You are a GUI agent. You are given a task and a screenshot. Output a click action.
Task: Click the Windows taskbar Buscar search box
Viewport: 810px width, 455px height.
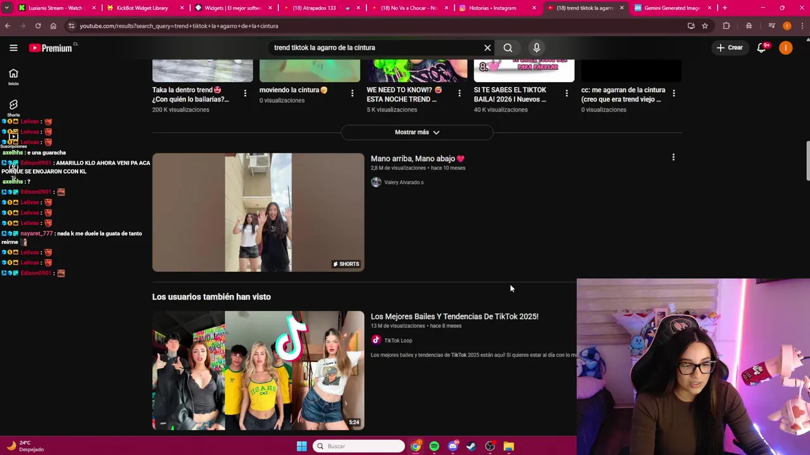tap(359, 446)
